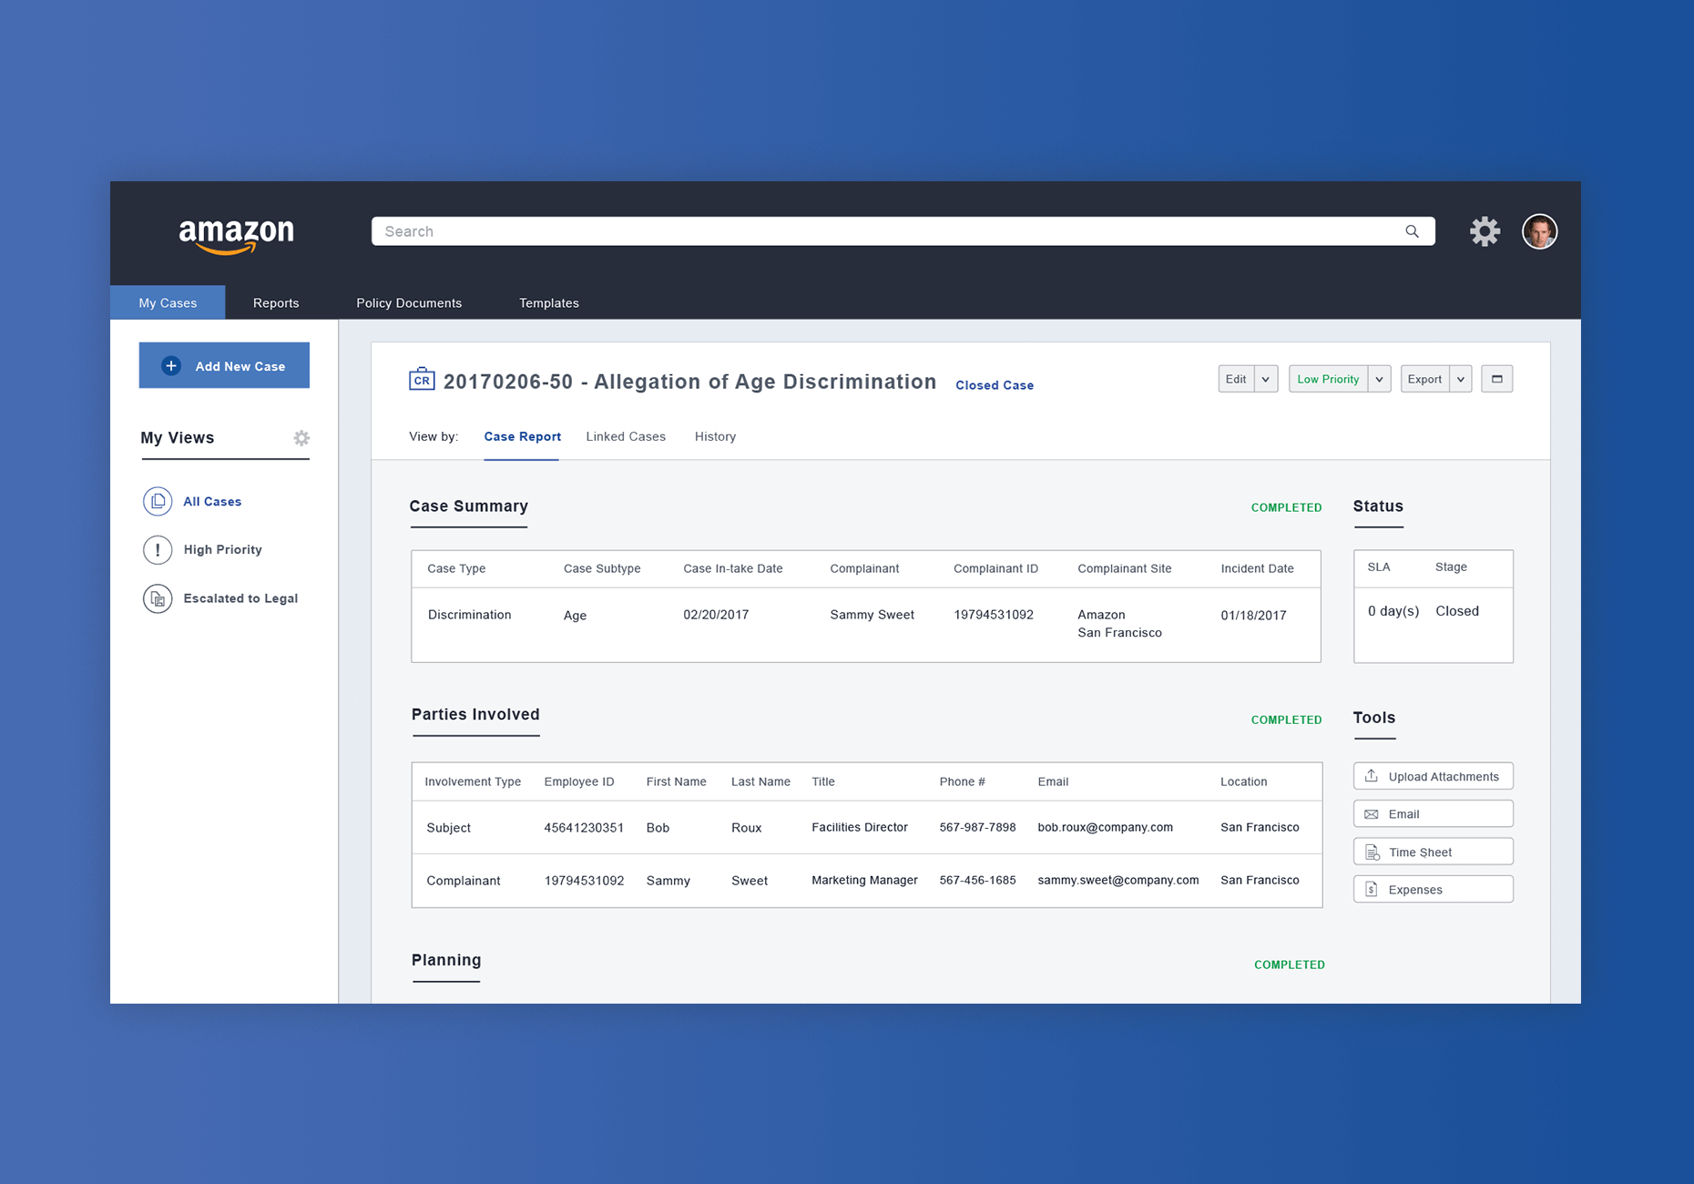The width and height of the screenshot is (1694, 1184).
Task: Click the search magnifier icon
Action: (x=1412, y=231)
